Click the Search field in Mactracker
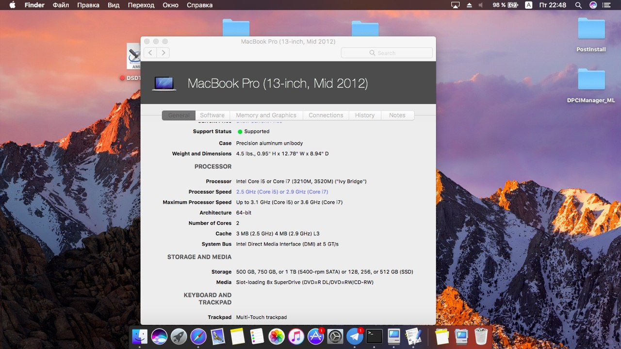621x349 pixels. [387, 52]
